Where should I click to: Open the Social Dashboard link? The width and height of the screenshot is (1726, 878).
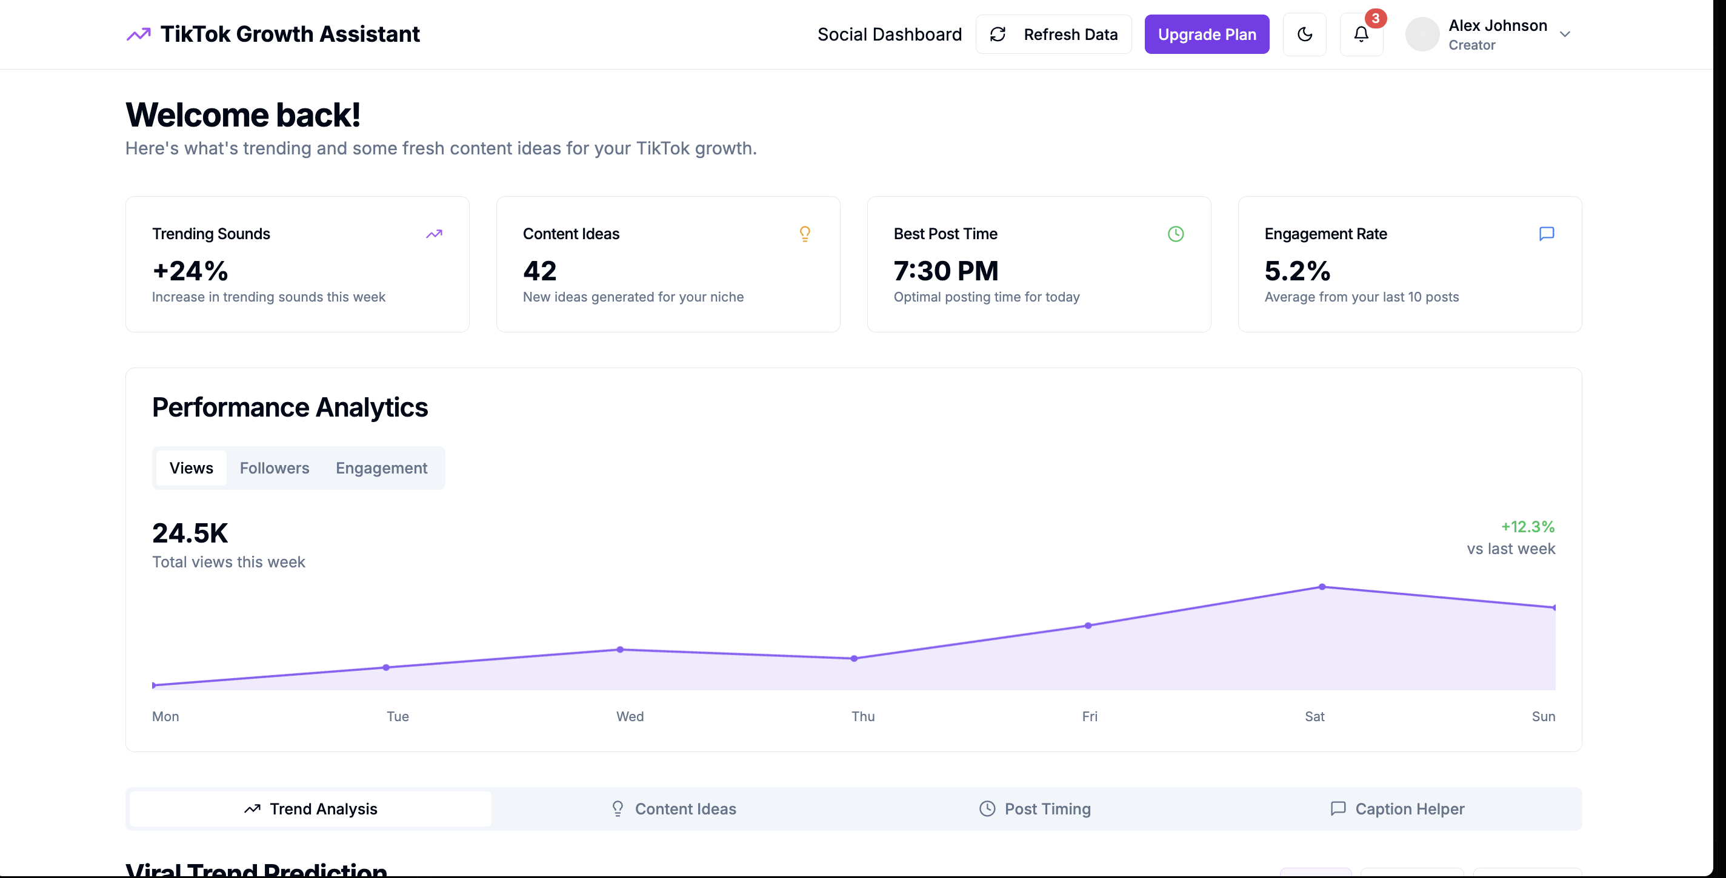pyautogui.click(x=889, y=34)
